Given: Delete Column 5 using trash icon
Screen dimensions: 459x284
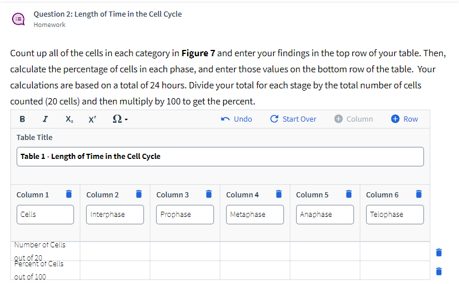Looking at the screenshot, I should coord(348,195).
